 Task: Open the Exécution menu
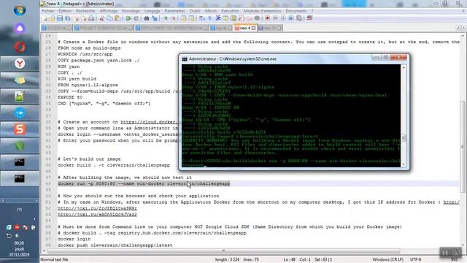230,11
